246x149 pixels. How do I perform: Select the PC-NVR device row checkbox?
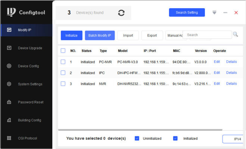click(63, 62)
